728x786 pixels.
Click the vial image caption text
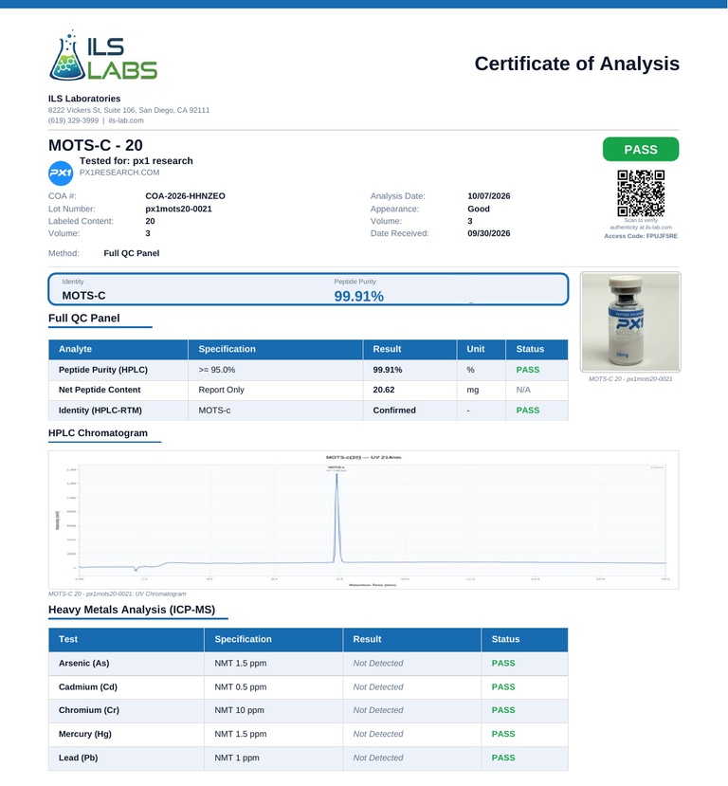coord(630,379)
